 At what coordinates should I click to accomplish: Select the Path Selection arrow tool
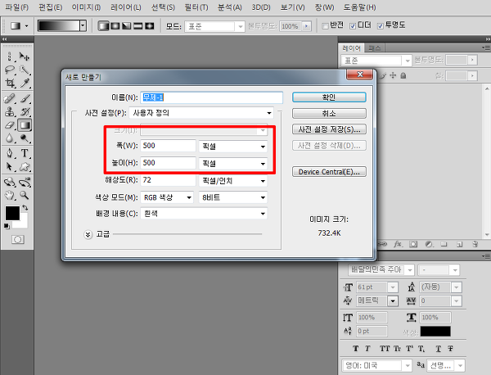(10, 166)
